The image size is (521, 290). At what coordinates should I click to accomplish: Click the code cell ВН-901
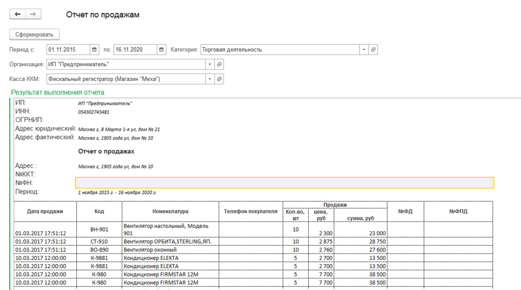click(99, 229)
